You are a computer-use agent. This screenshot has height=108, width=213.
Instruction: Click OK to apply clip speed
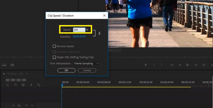point(66,70)
